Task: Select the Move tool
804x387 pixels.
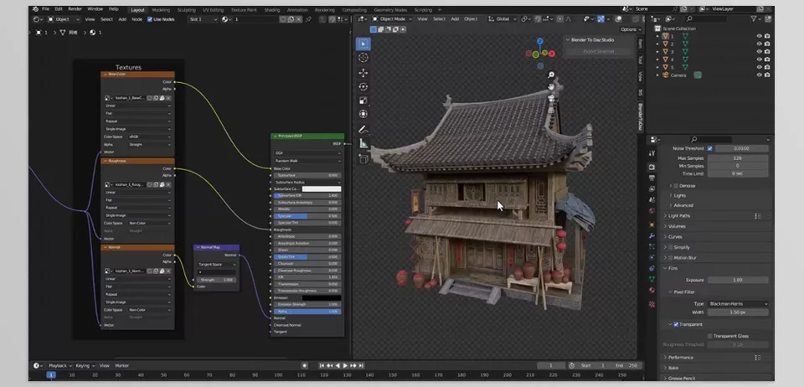Action: [363, 73]
